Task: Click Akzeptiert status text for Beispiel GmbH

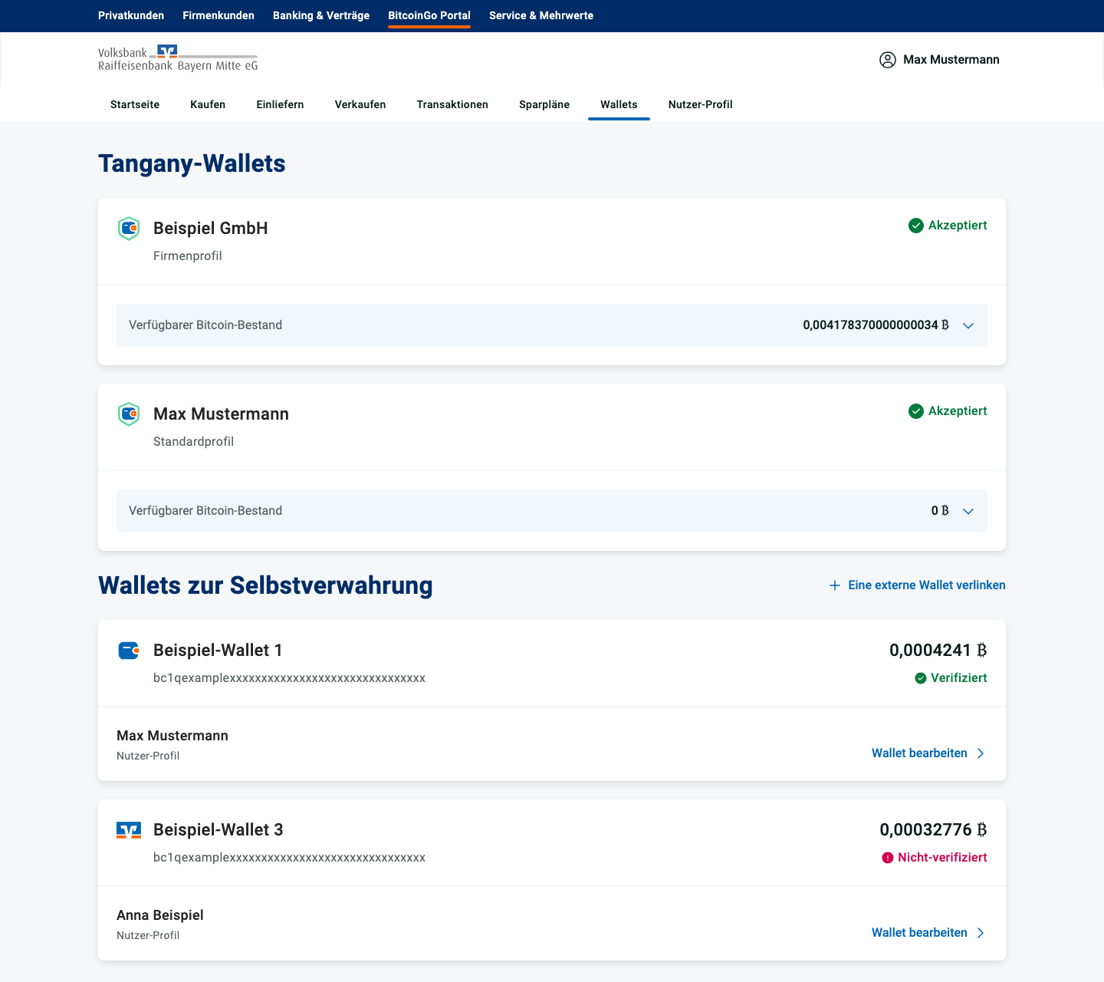Action: click(x=958, y=226)
